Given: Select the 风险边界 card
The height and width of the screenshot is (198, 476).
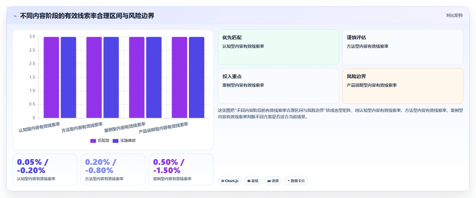Looking at the screenshot, I should [403, 86].
